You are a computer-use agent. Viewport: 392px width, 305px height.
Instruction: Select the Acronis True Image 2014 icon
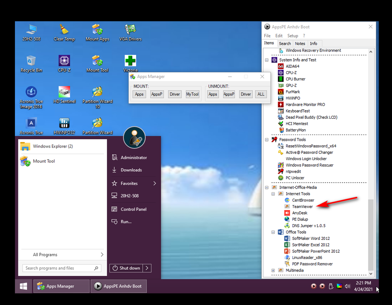click(31, 98)
